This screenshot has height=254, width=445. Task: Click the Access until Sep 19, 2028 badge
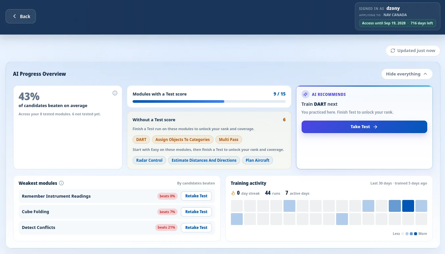398,23
